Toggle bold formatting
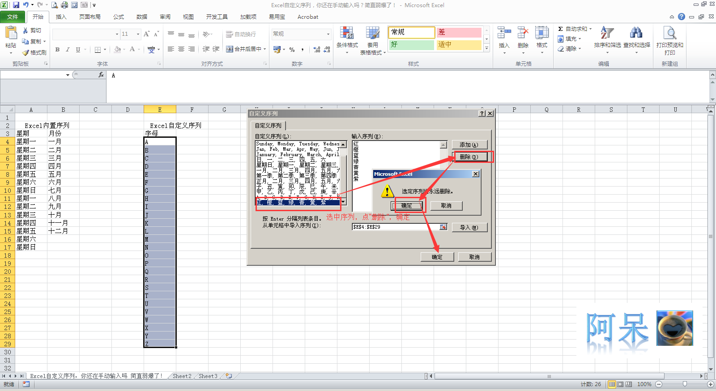 (57, 49)
